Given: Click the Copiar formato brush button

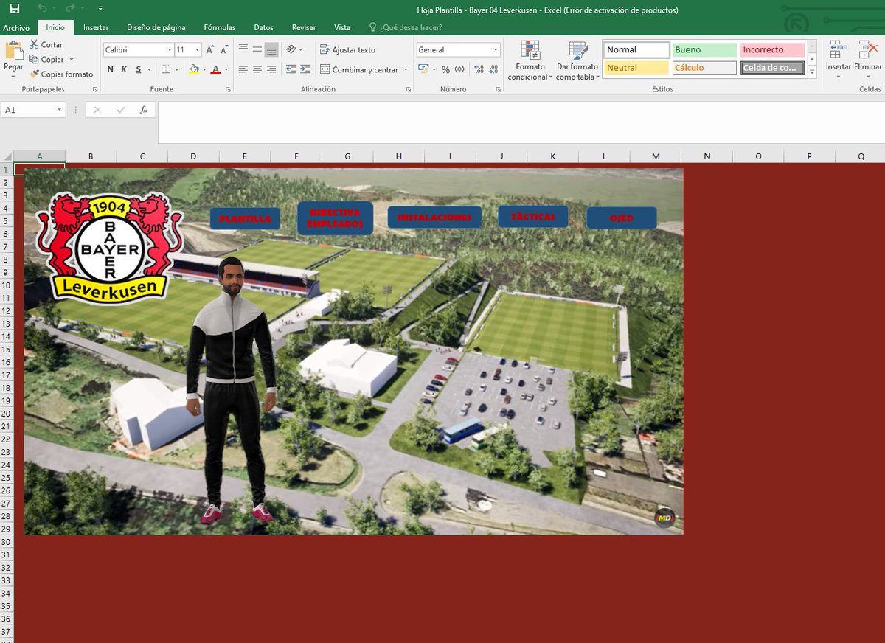Looking at the screenshot, I should point(61,74).
